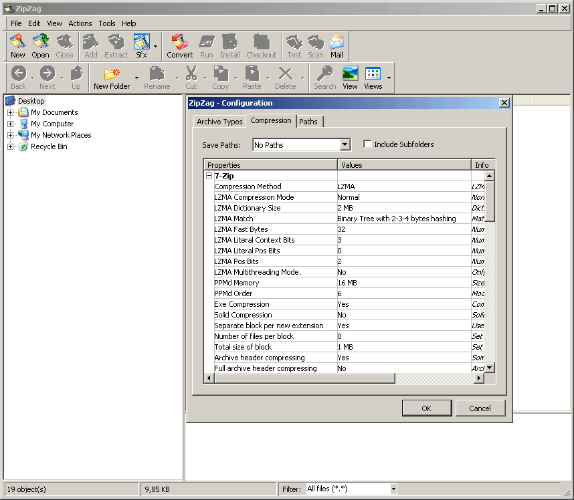Go Up one folder level
This screenshot has height=500, width=574.
tap(76, 78)
